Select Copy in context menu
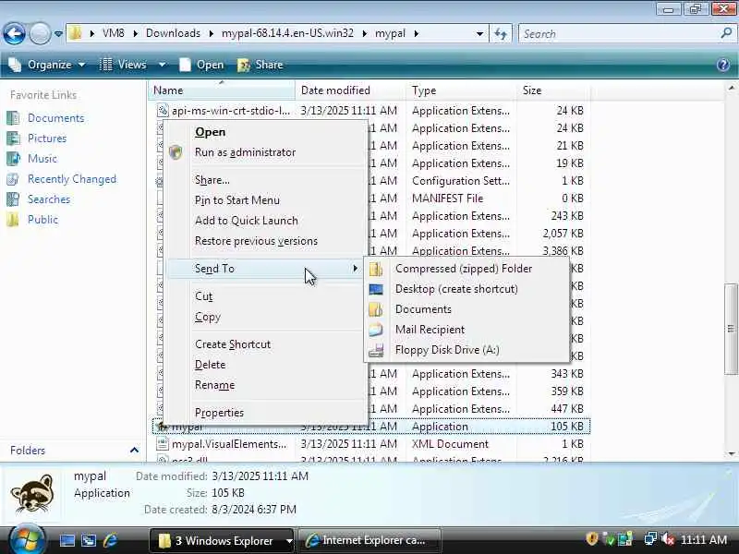The image size is (739, 554). tap(207, 317)
